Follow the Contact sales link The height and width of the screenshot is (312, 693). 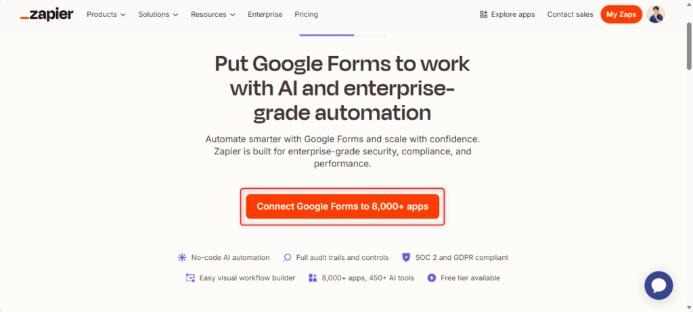coord(570,14)
